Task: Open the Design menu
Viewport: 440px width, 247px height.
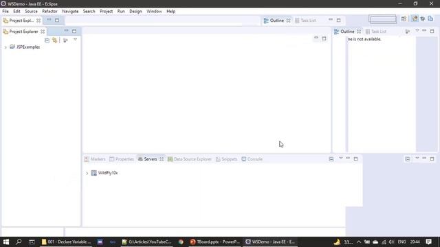Action: point(135,11)
